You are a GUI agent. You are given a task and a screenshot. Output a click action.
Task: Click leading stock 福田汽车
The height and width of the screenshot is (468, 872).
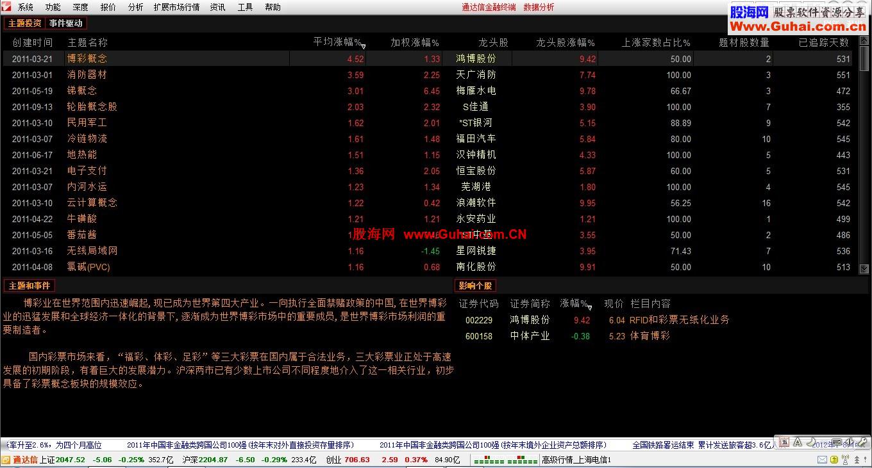click(476, 138)
